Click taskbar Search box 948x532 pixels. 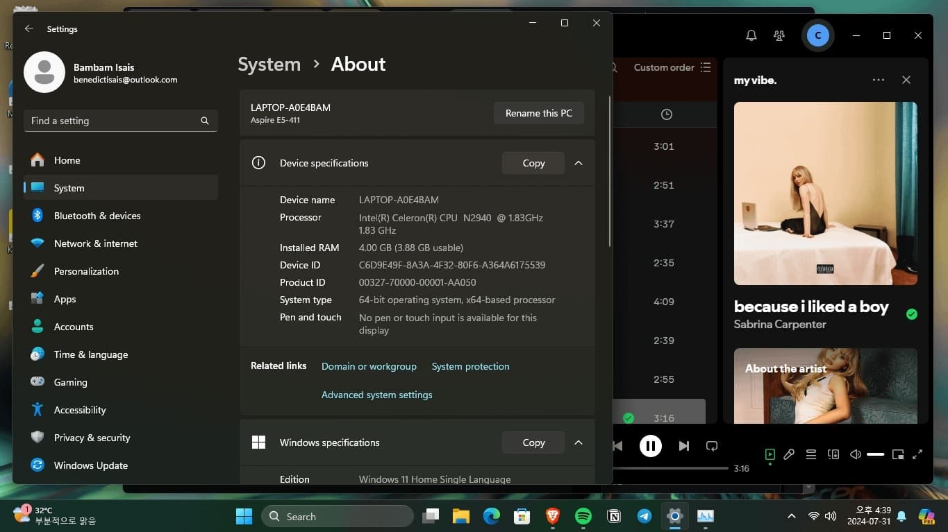tap(337, 516)
